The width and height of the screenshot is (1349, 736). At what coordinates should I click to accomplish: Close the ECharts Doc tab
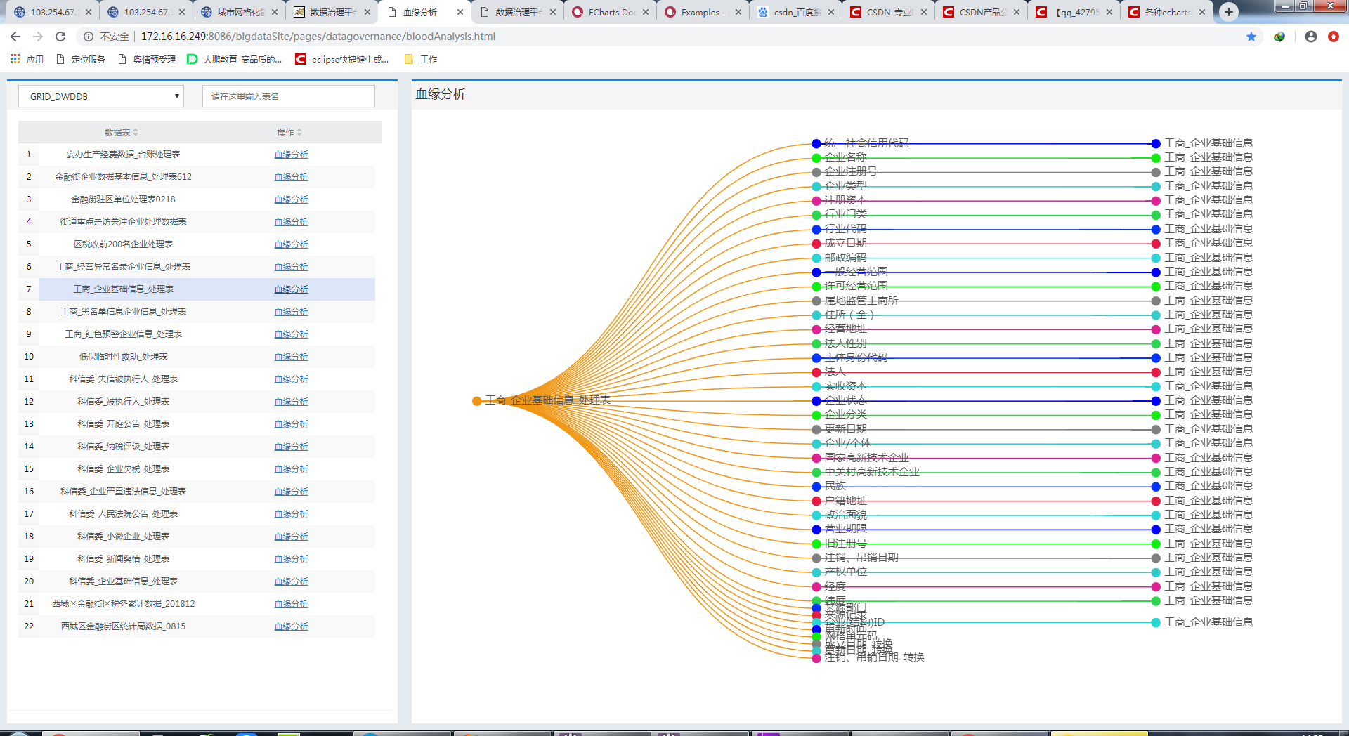(x=646, y=12)
